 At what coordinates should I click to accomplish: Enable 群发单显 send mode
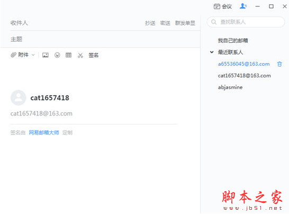(x=185, y=23)
